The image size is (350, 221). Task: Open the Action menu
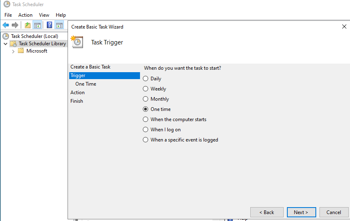tap(26, 15)
